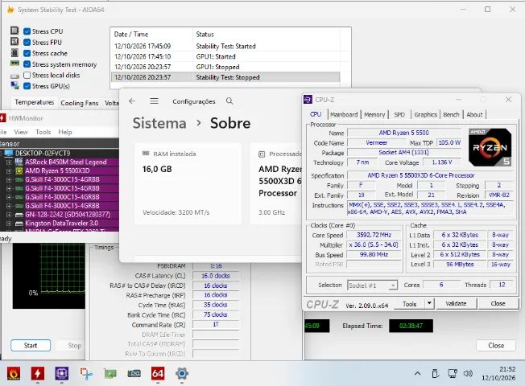Open CPU-Z chip icon in taskbar
Image resolution: width=525 pixels, height=386 pixels.
(x=62, y=373)
